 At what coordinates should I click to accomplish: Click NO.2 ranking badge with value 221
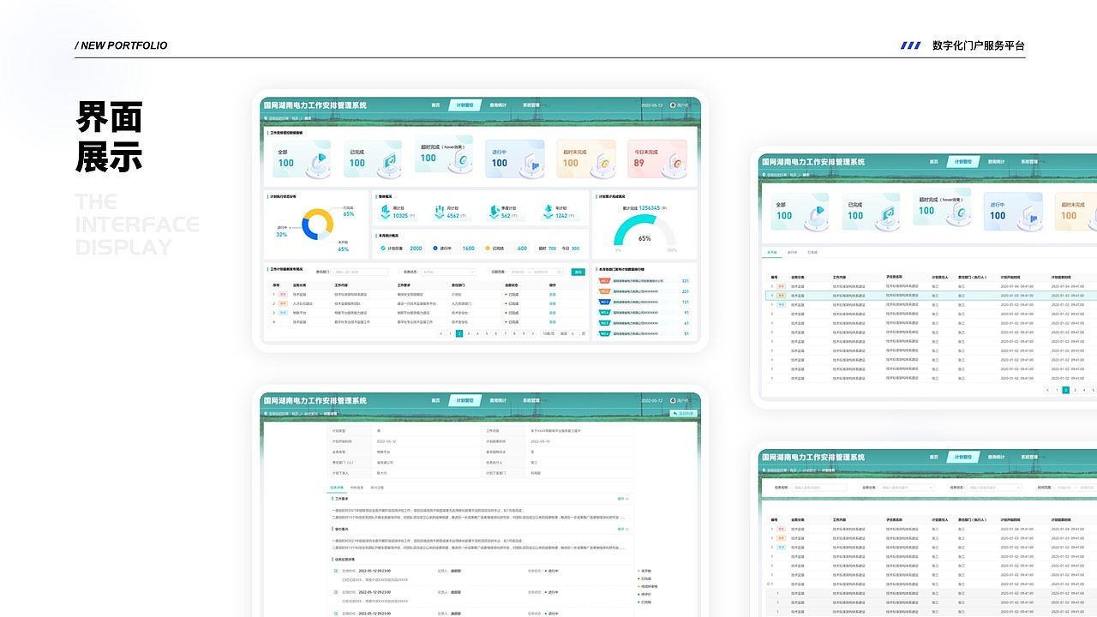click(604, 291)
